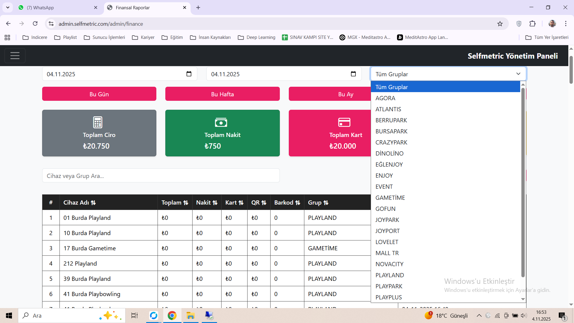The image size is (574, 323).
Task: Click the Toplam Nakit cash icon
Action: (221, 122)
